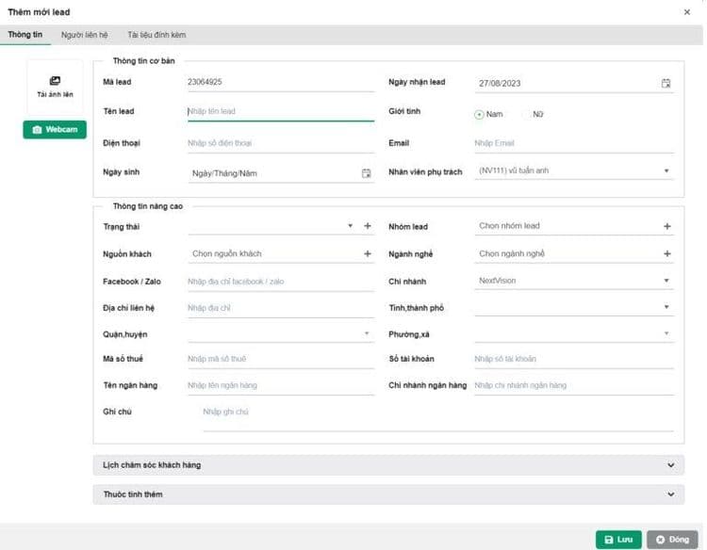
Task: Click plus icon next to Nhóm lead
Action: click(x=667, y=227)
